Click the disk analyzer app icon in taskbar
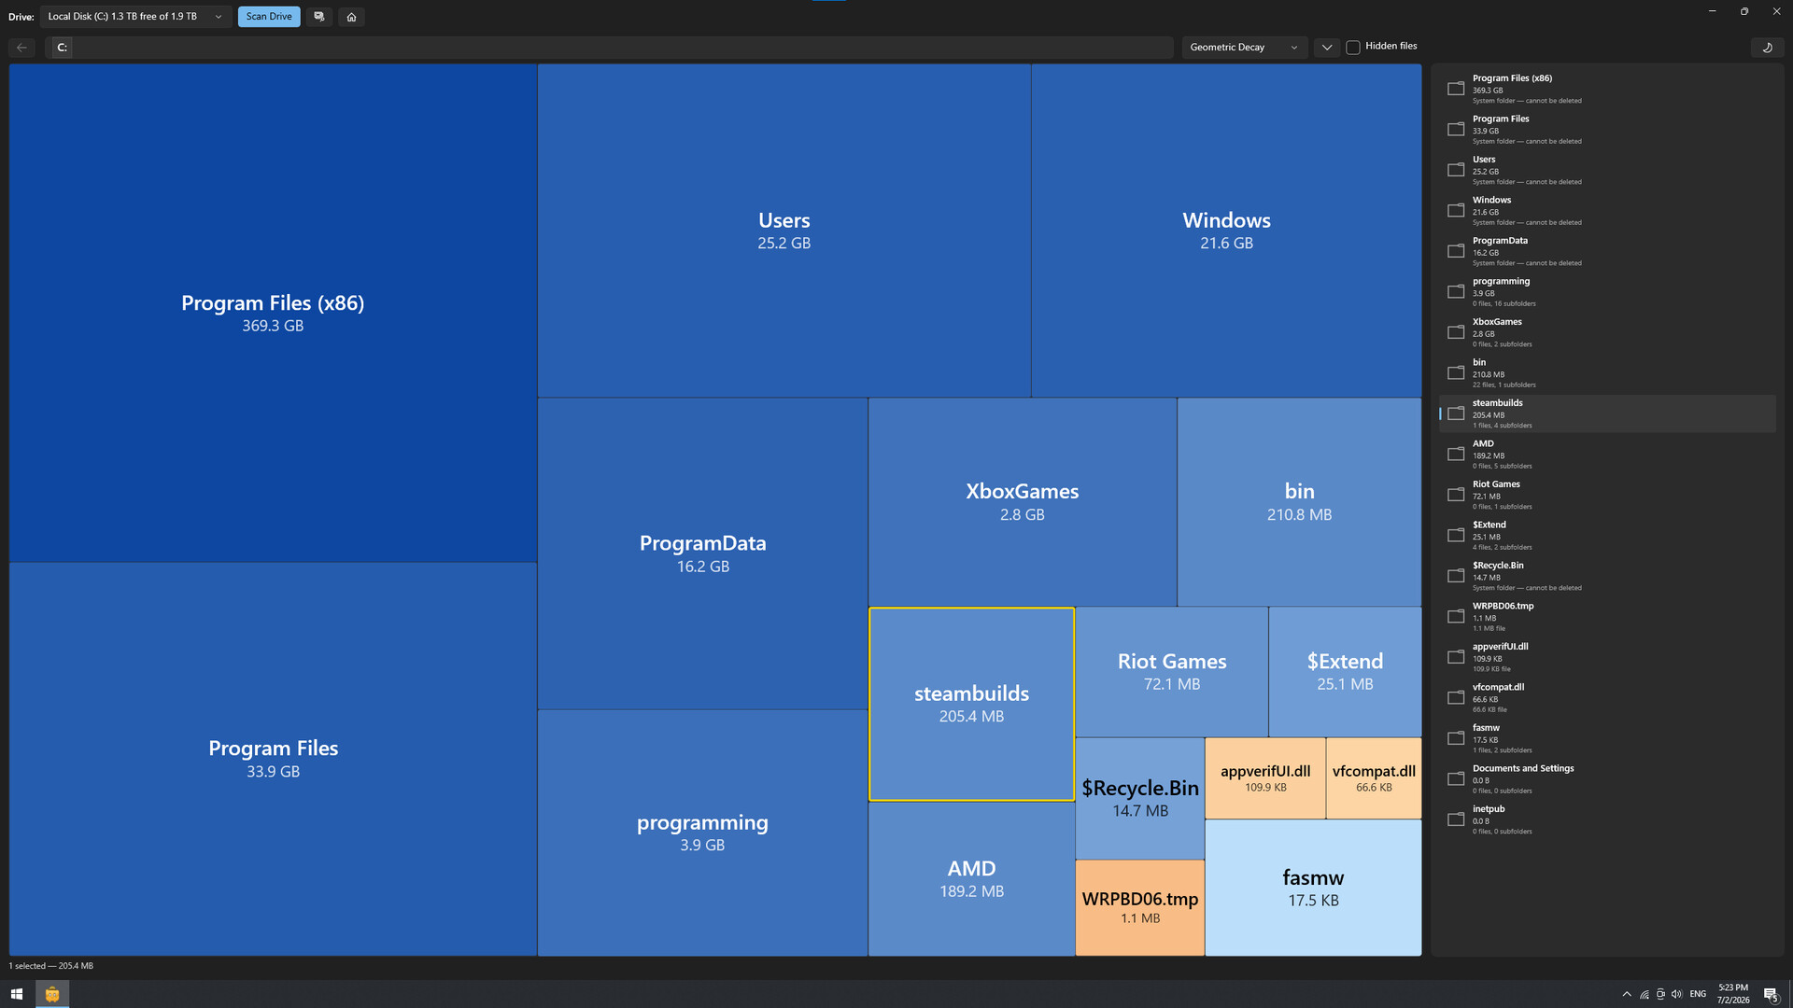Screen dimensions: 1793x1008 coord(52,994)
